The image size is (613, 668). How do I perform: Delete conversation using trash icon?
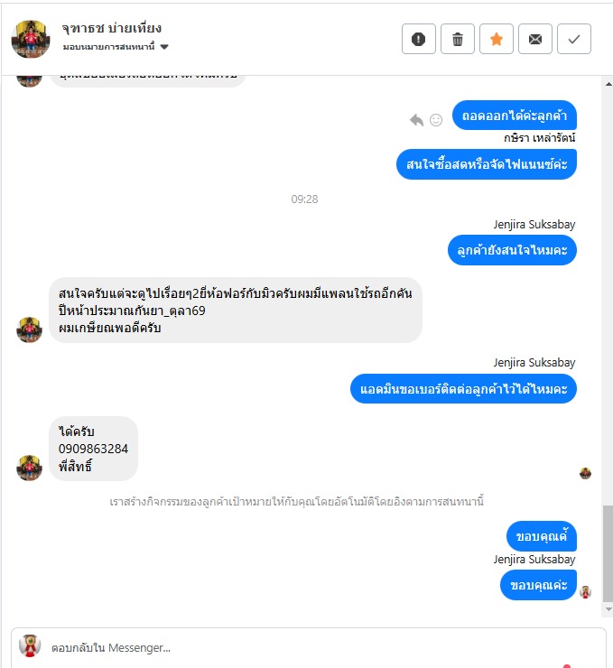point(458,39)
